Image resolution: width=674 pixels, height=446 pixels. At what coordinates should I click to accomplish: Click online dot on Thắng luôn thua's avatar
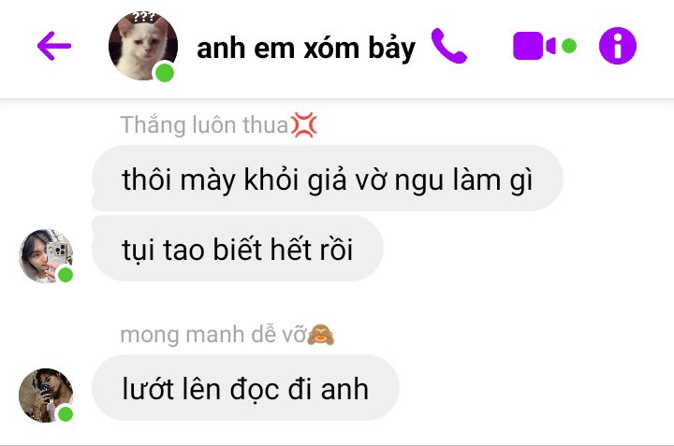66,275
